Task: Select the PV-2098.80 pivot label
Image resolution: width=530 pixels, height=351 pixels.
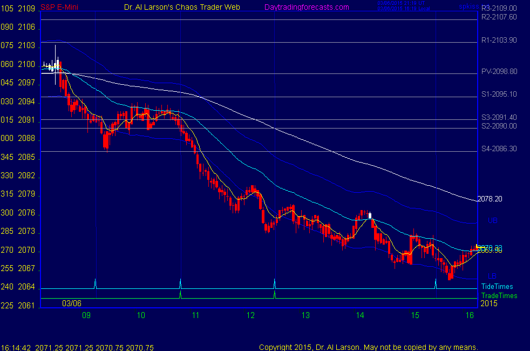Action: click(499, 71)
